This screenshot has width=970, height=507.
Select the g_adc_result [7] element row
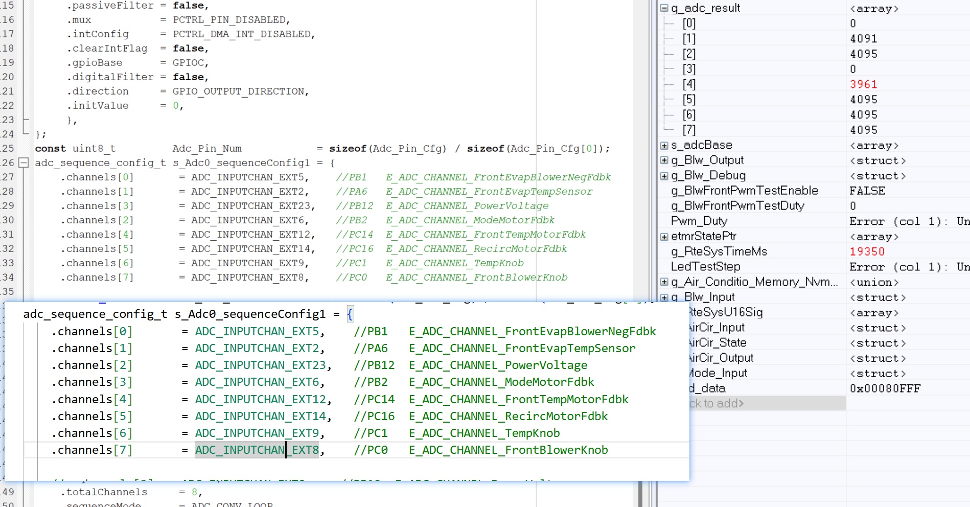814,130
